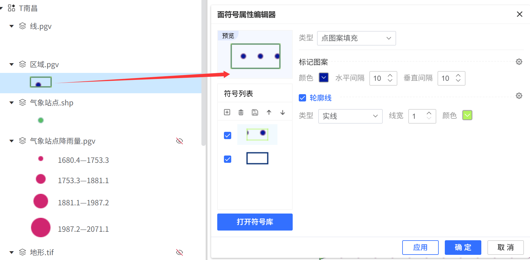The width and height of the screenshot is (530, 260).
Task: Toggle the 轮廓线 outline checkbox
Action: [x=302, y=98]
